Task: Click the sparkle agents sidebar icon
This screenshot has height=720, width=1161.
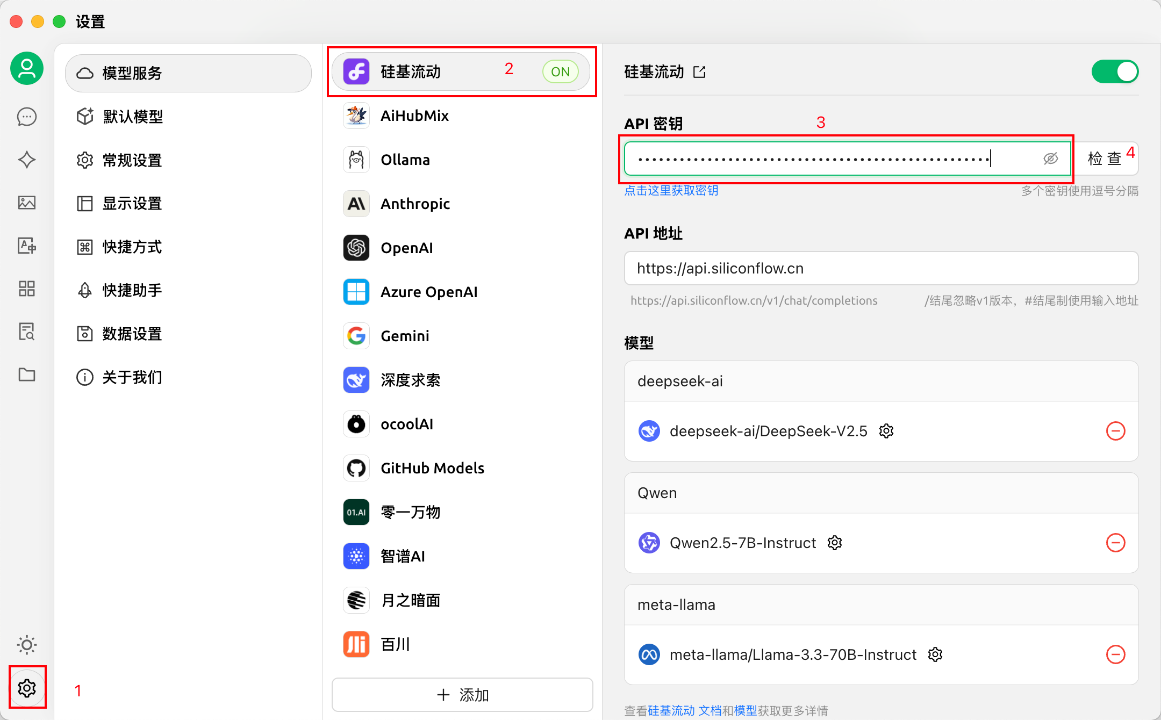Action: [27, 160]
